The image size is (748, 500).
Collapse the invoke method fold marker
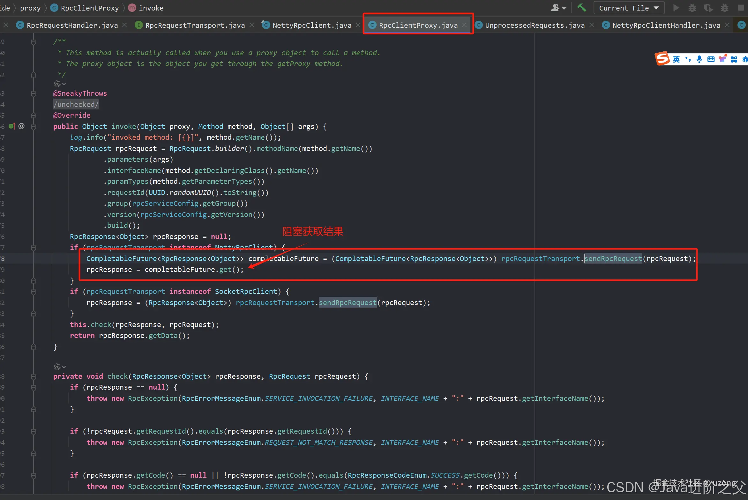[34, 127]
